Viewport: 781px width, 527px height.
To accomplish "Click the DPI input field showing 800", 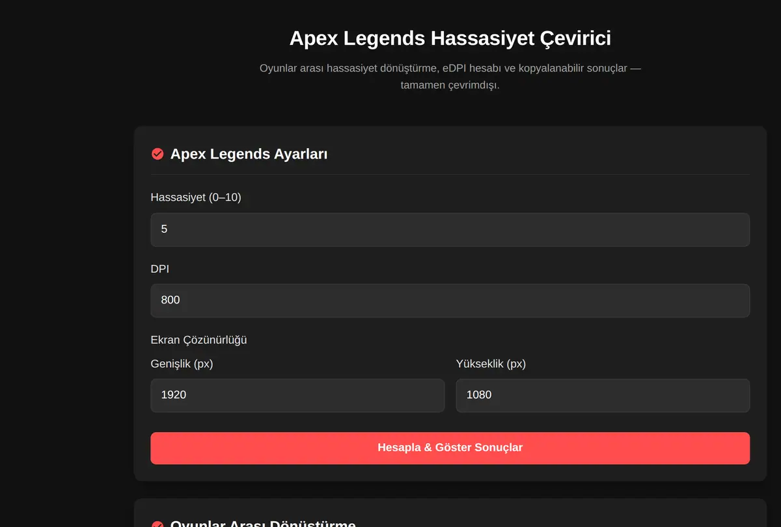I will point(450,300).
